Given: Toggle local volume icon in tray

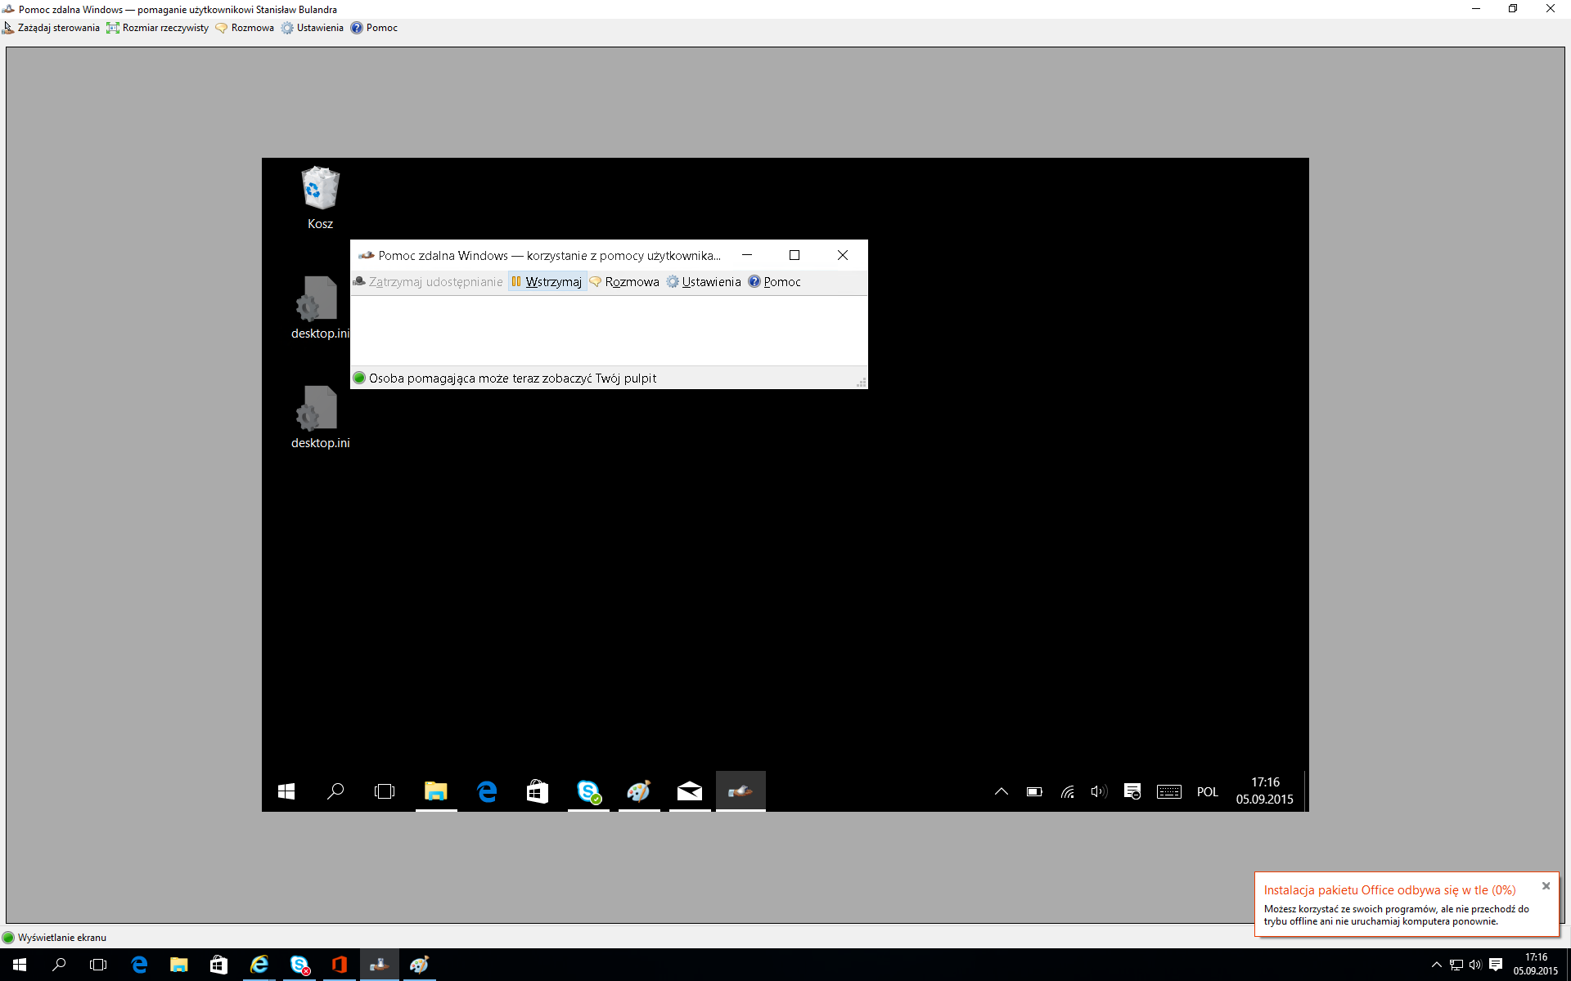Looking at the screenshot, I should click(x=1475, y=965).
